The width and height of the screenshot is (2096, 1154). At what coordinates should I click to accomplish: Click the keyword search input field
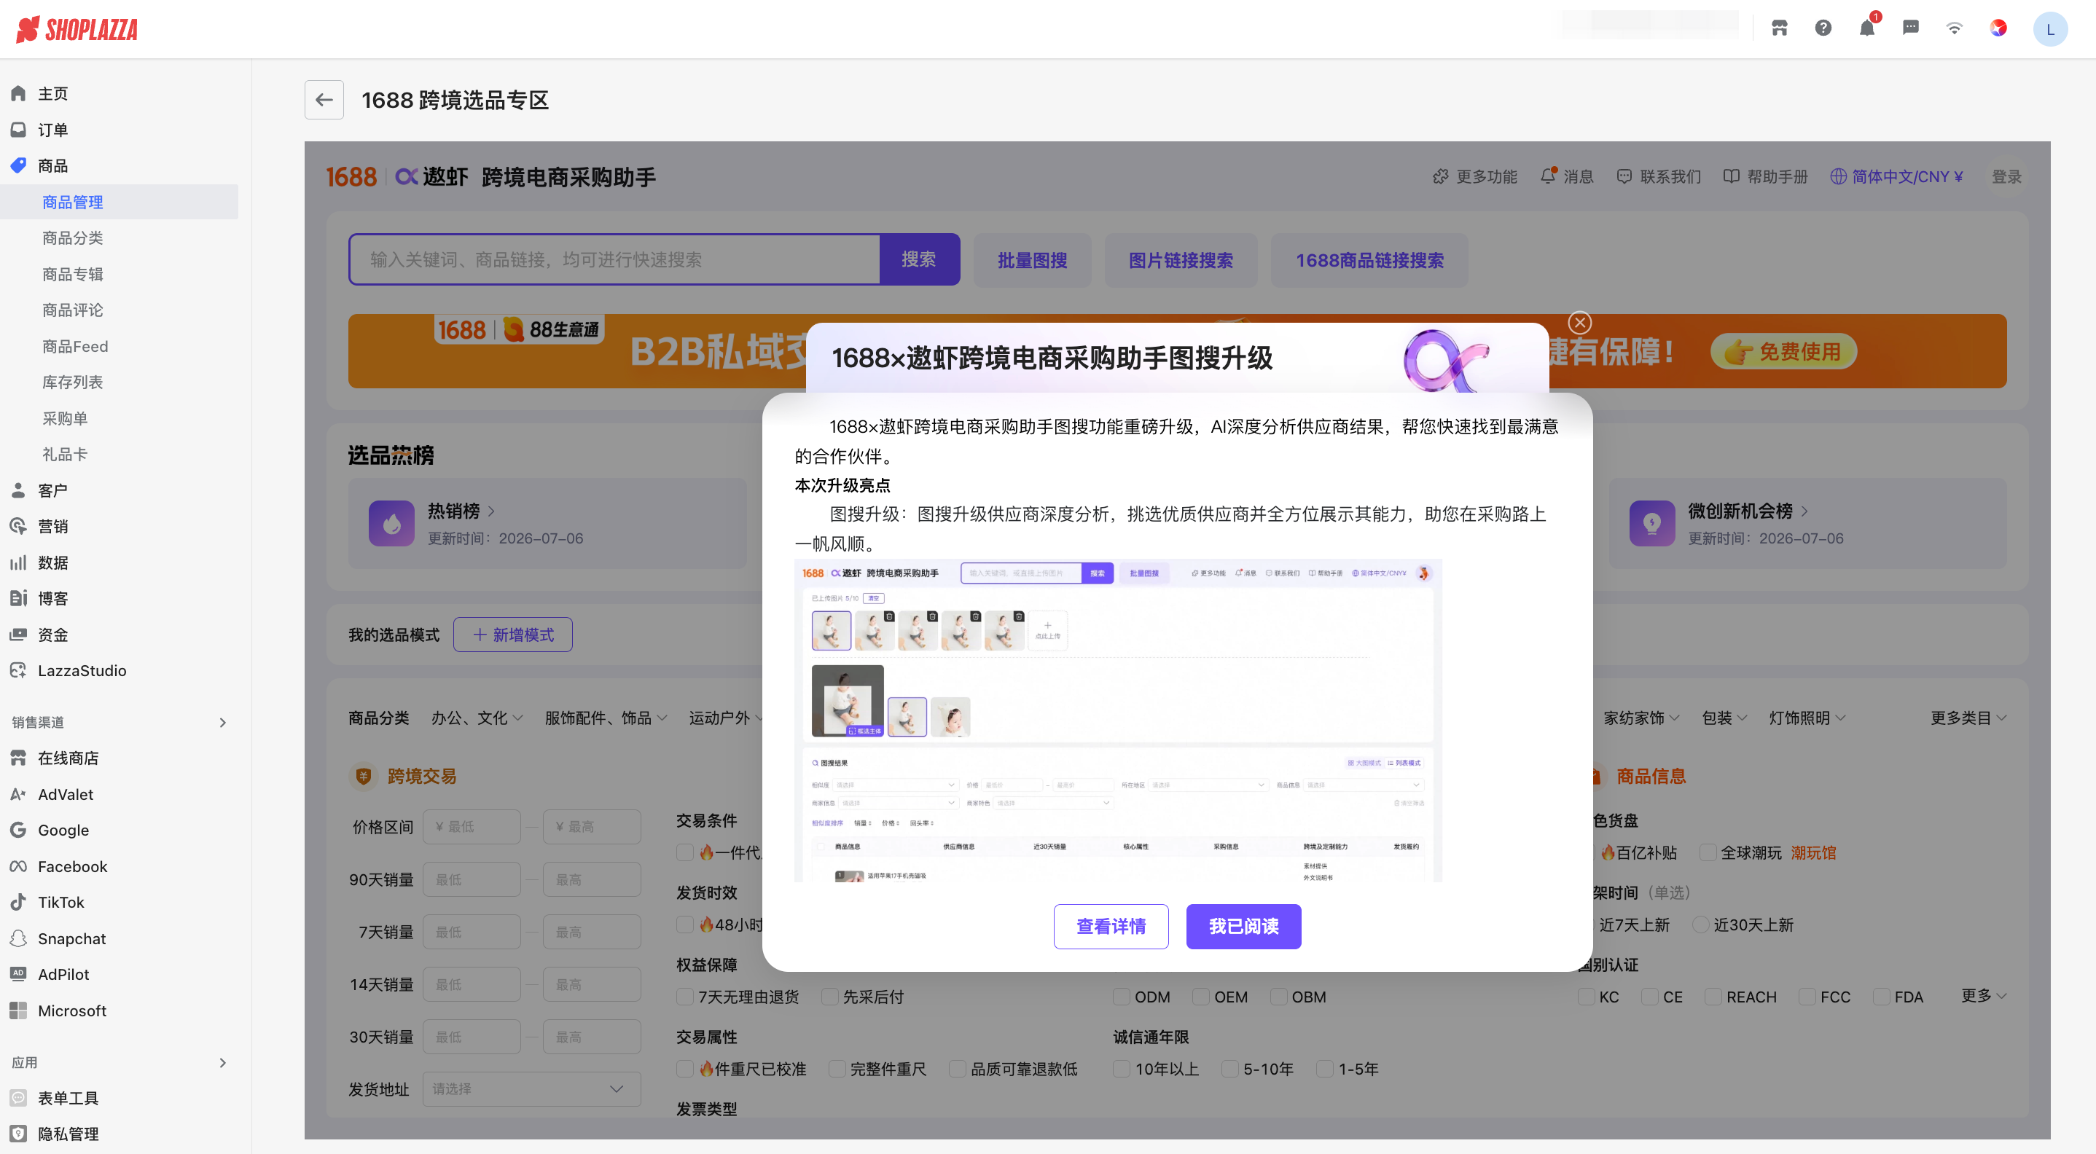coord(615,259)
